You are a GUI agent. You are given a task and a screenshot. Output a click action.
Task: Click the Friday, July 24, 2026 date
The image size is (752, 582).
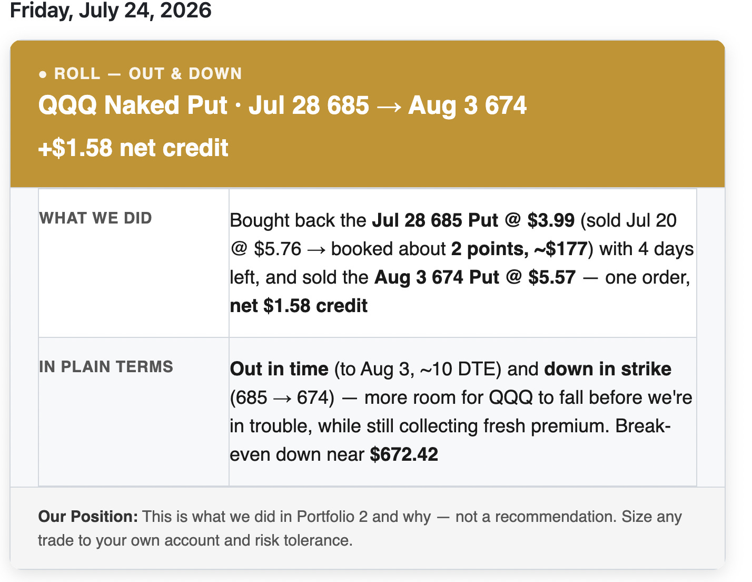click(x=111, y=10)
